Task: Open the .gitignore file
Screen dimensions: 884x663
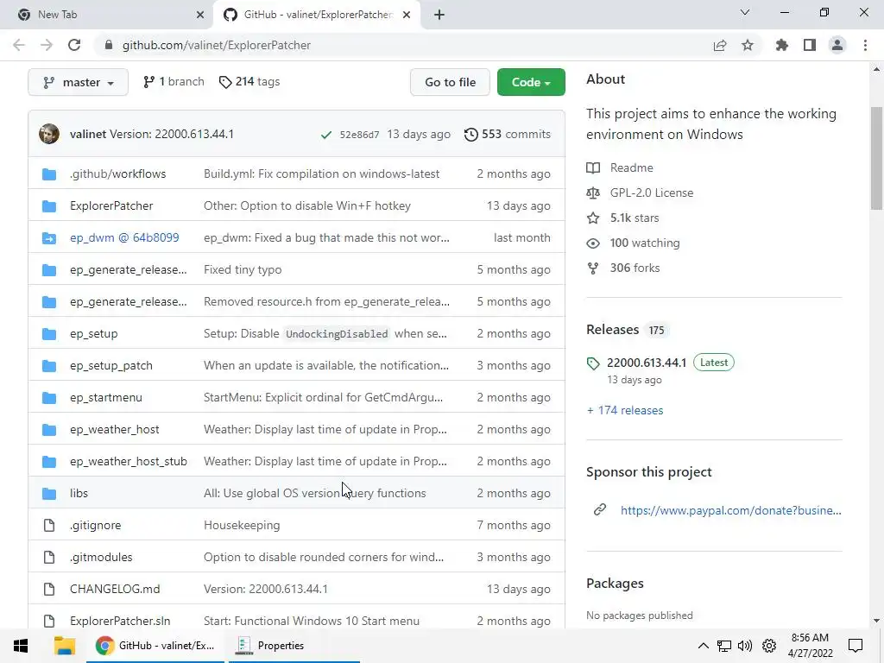Action: 95,526
